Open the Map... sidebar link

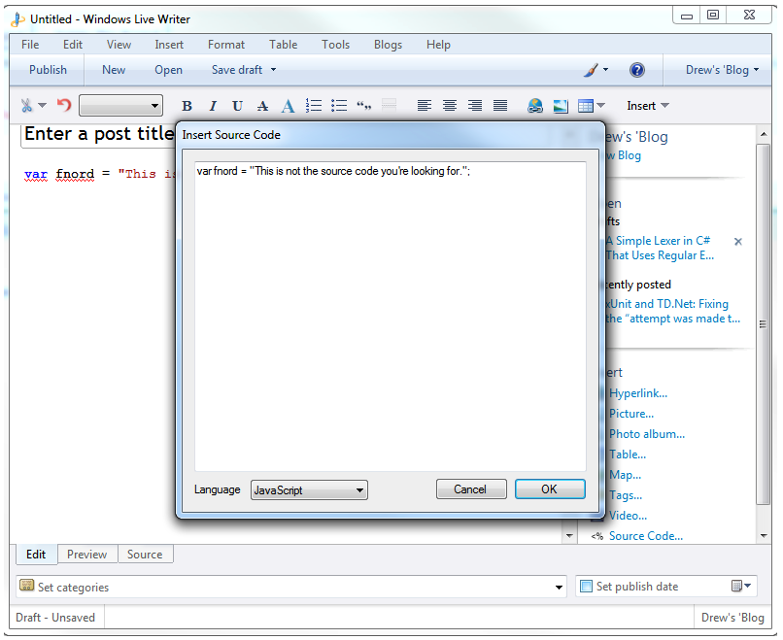626,475
